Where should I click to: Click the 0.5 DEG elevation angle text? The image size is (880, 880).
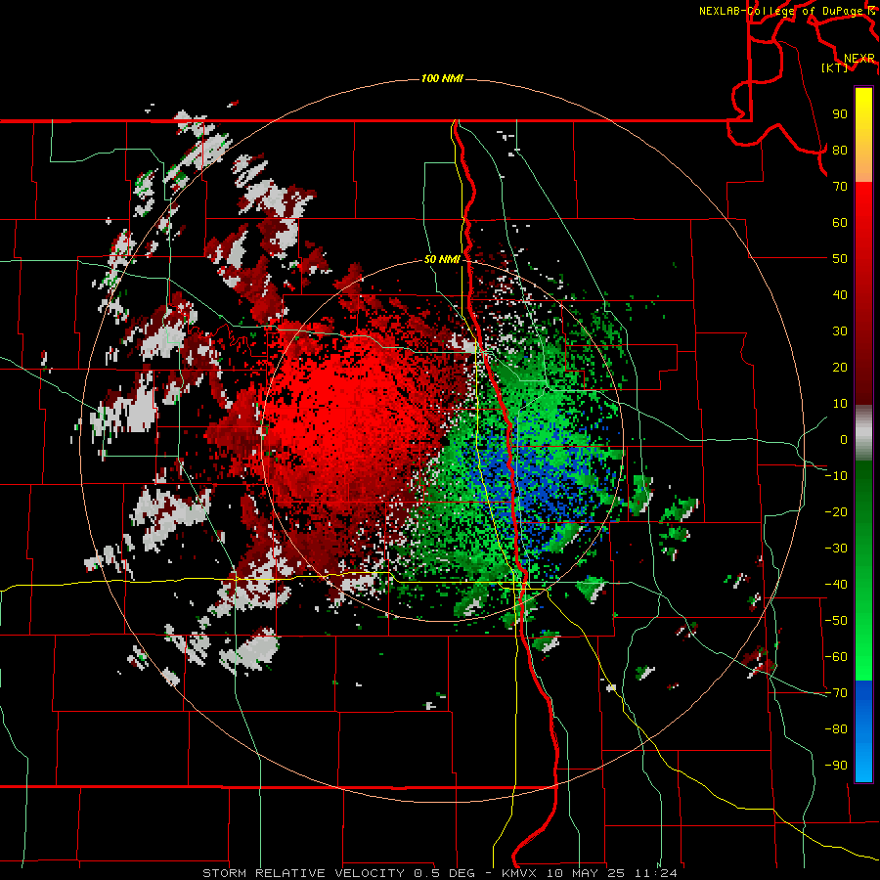tap(444, 873)
